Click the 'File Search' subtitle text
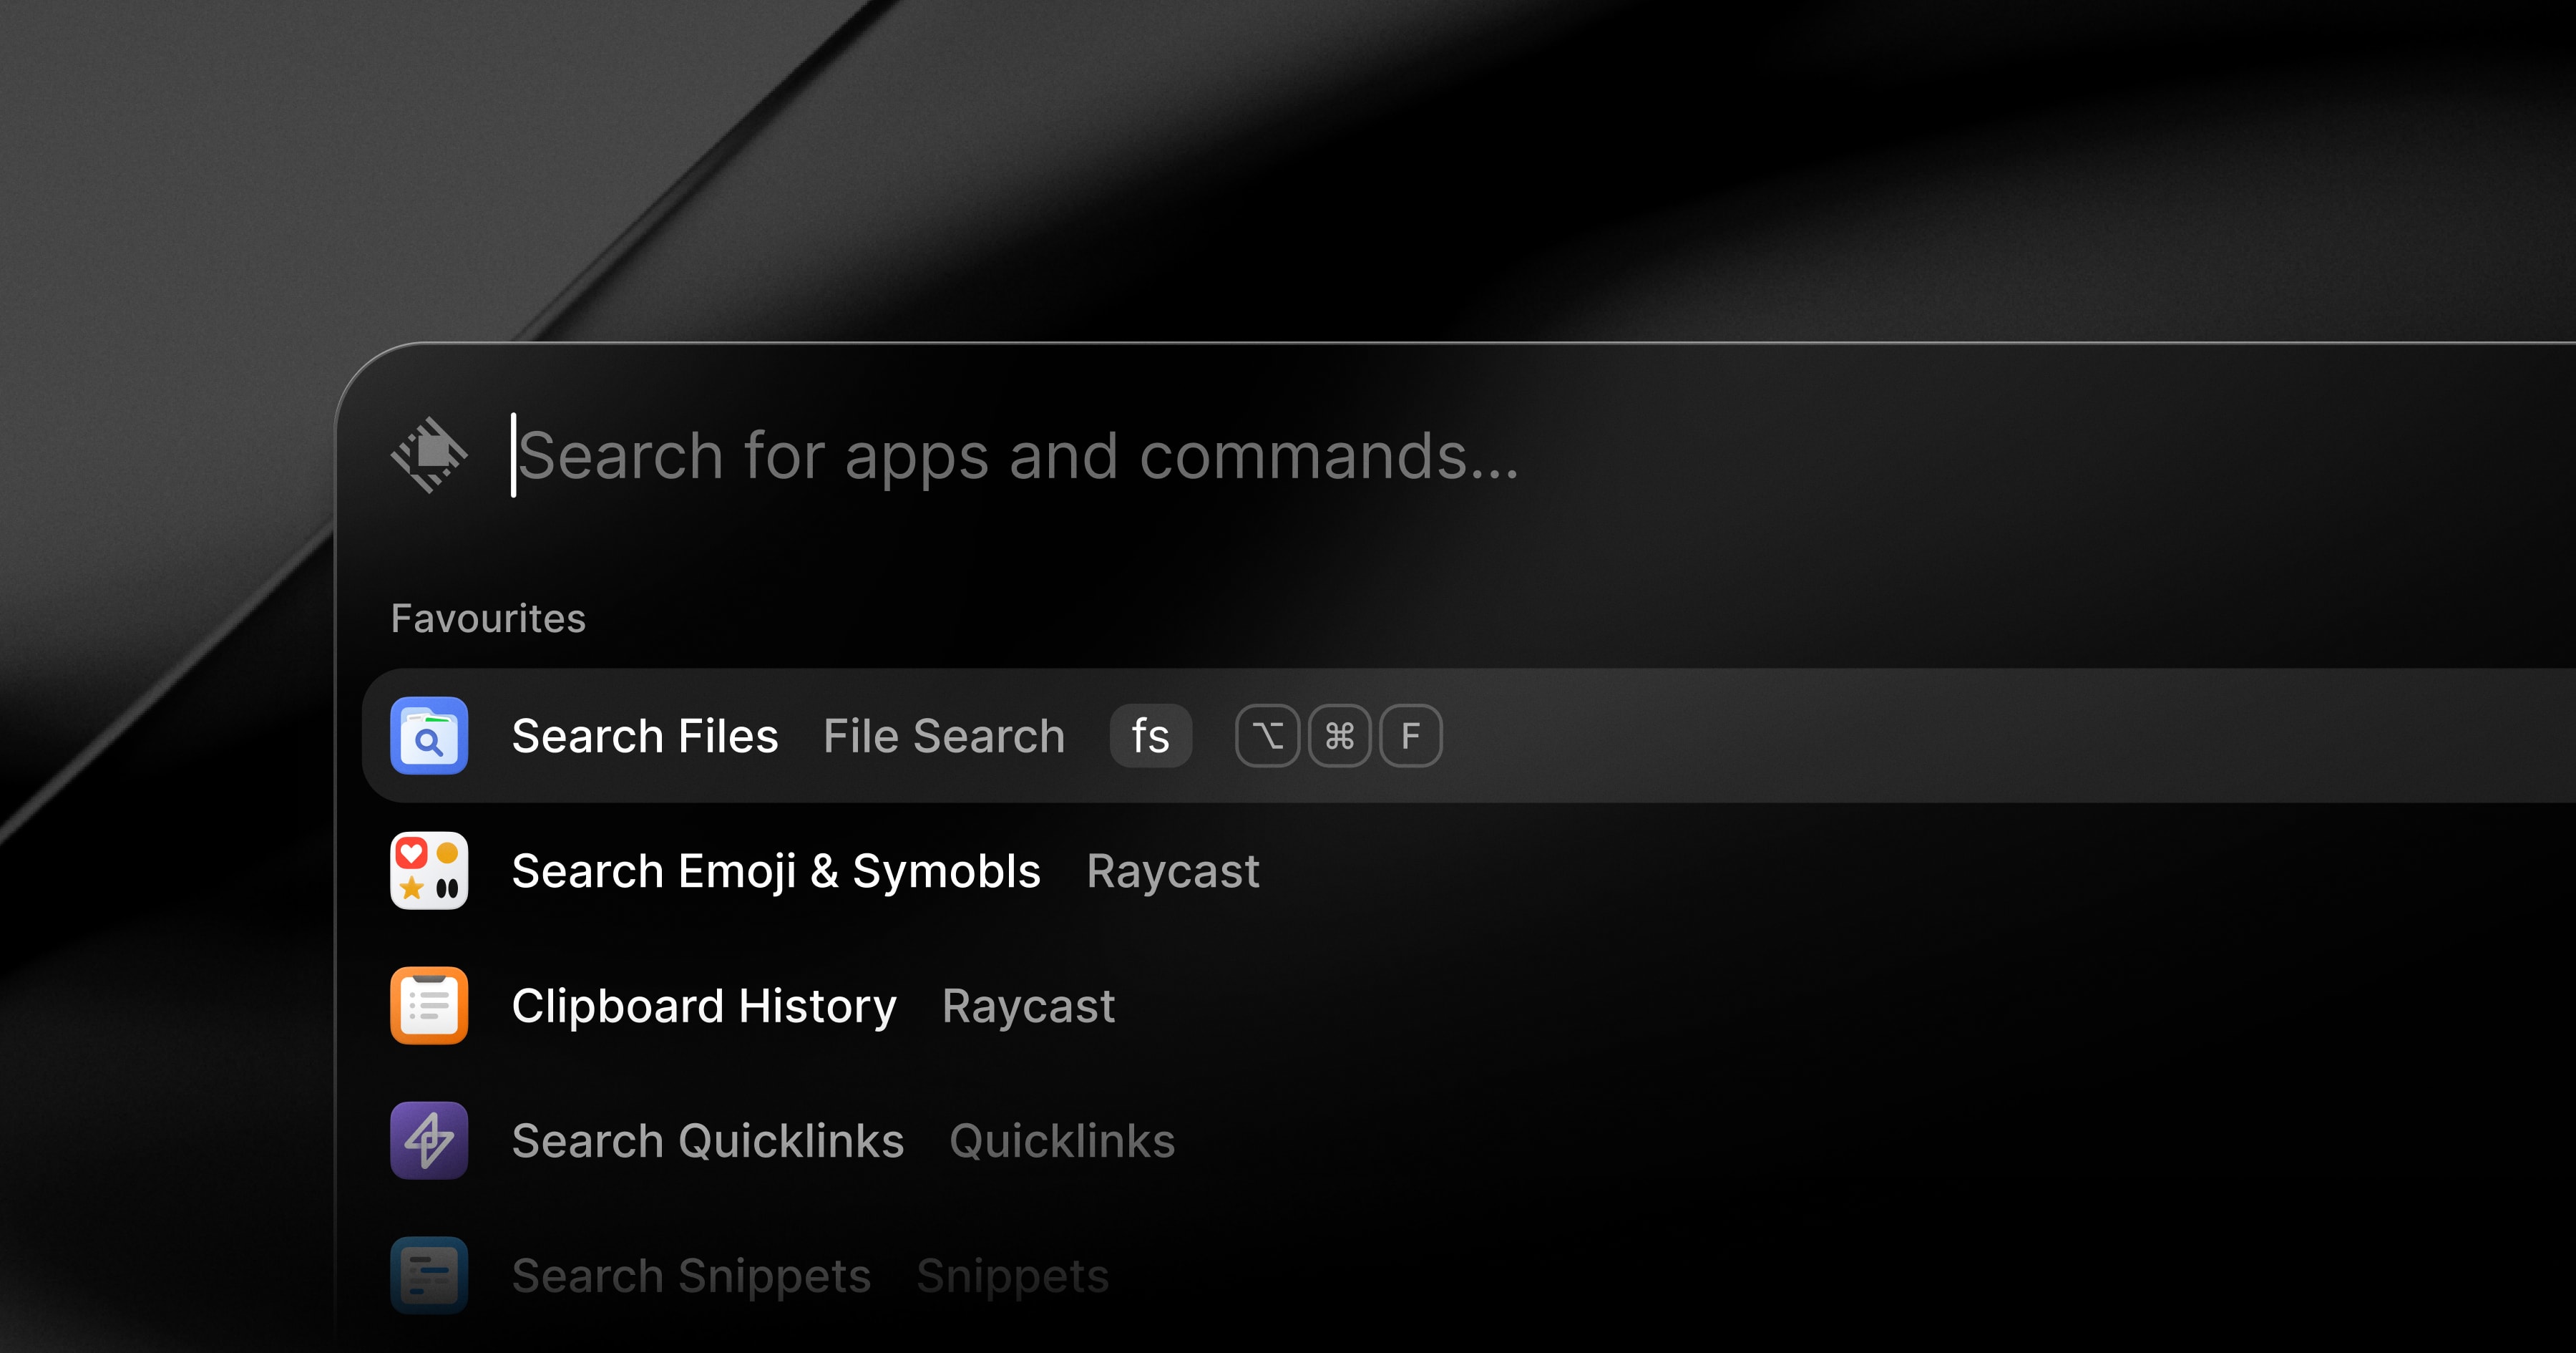2576x1353 pixels. click(944, 735)
